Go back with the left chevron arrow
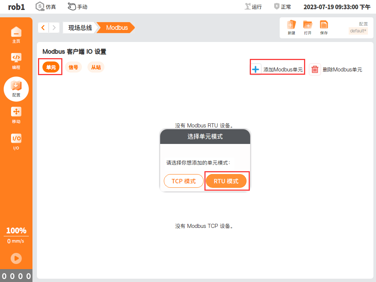Screen dimensions: 376x282 click(x=43, y=28)
